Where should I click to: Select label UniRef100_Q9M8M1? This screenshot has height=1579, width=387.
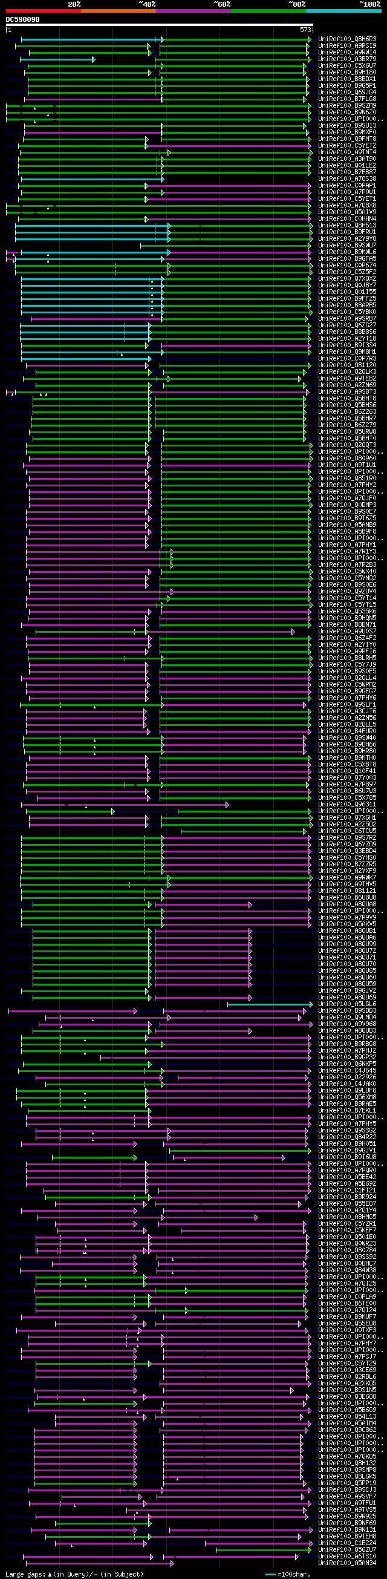pyautogui.click(x=347, y=352)
